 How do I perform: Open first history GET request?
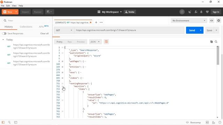pos(29,46)
